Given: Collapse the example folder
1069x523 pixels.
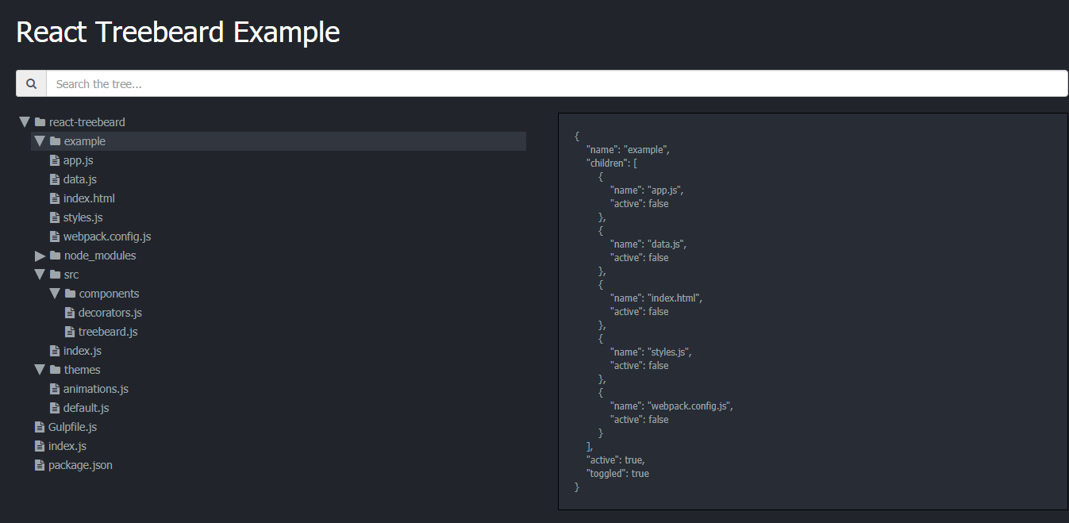Looking at the screenshot, I should (40, 140).
